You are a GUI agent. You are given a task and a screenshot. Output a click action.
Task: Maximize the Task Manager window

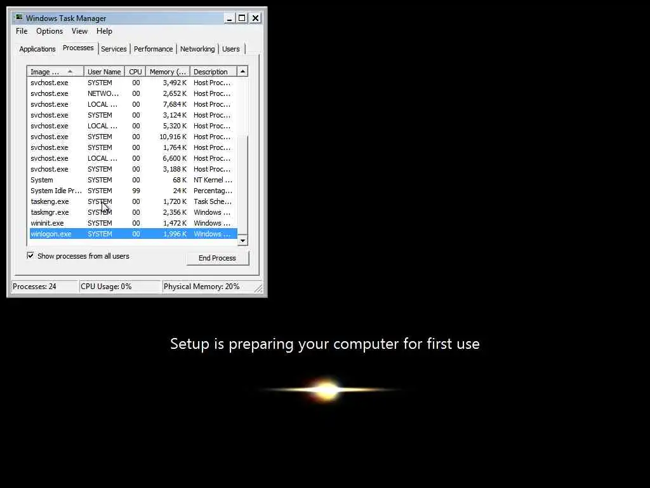coord(242,18)
